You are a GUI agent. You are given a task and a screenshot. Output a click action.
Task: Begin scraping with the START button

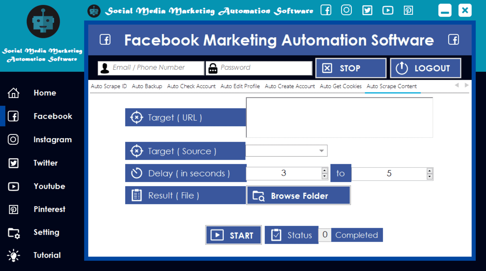(x=233, y=235)
